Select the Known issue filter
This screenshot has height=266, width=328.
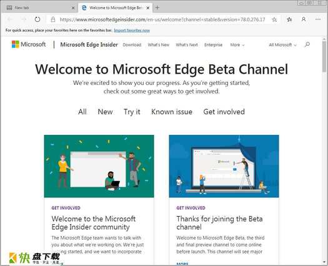coord(172,112)
